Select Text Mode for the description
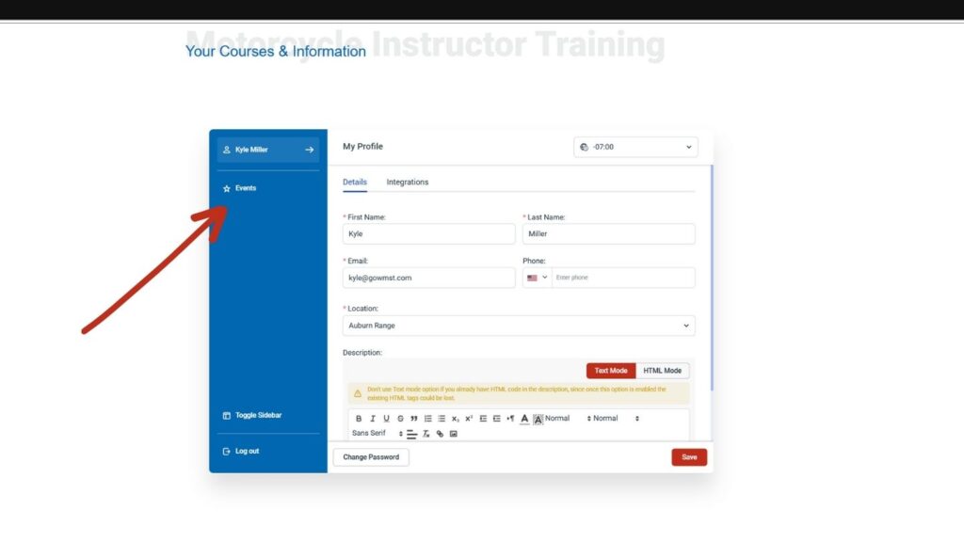This screenshot has height=542, width=964. (x=611, y=371)
